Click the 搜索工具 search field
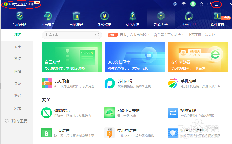Screen dimensions: 232x144 (x=72, y=35)
